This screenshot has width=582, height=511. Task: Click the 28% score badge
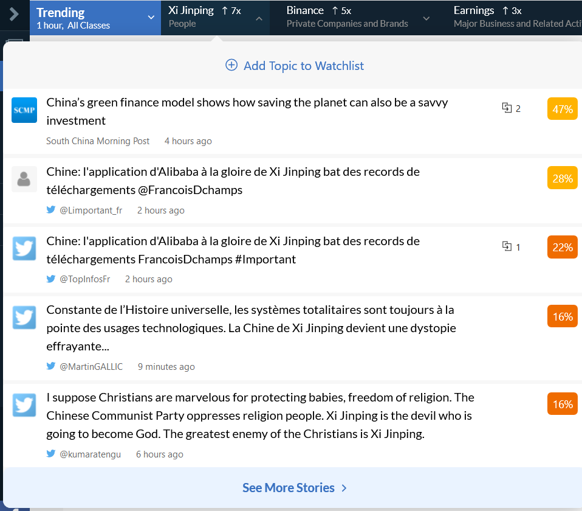coord(563,178)
